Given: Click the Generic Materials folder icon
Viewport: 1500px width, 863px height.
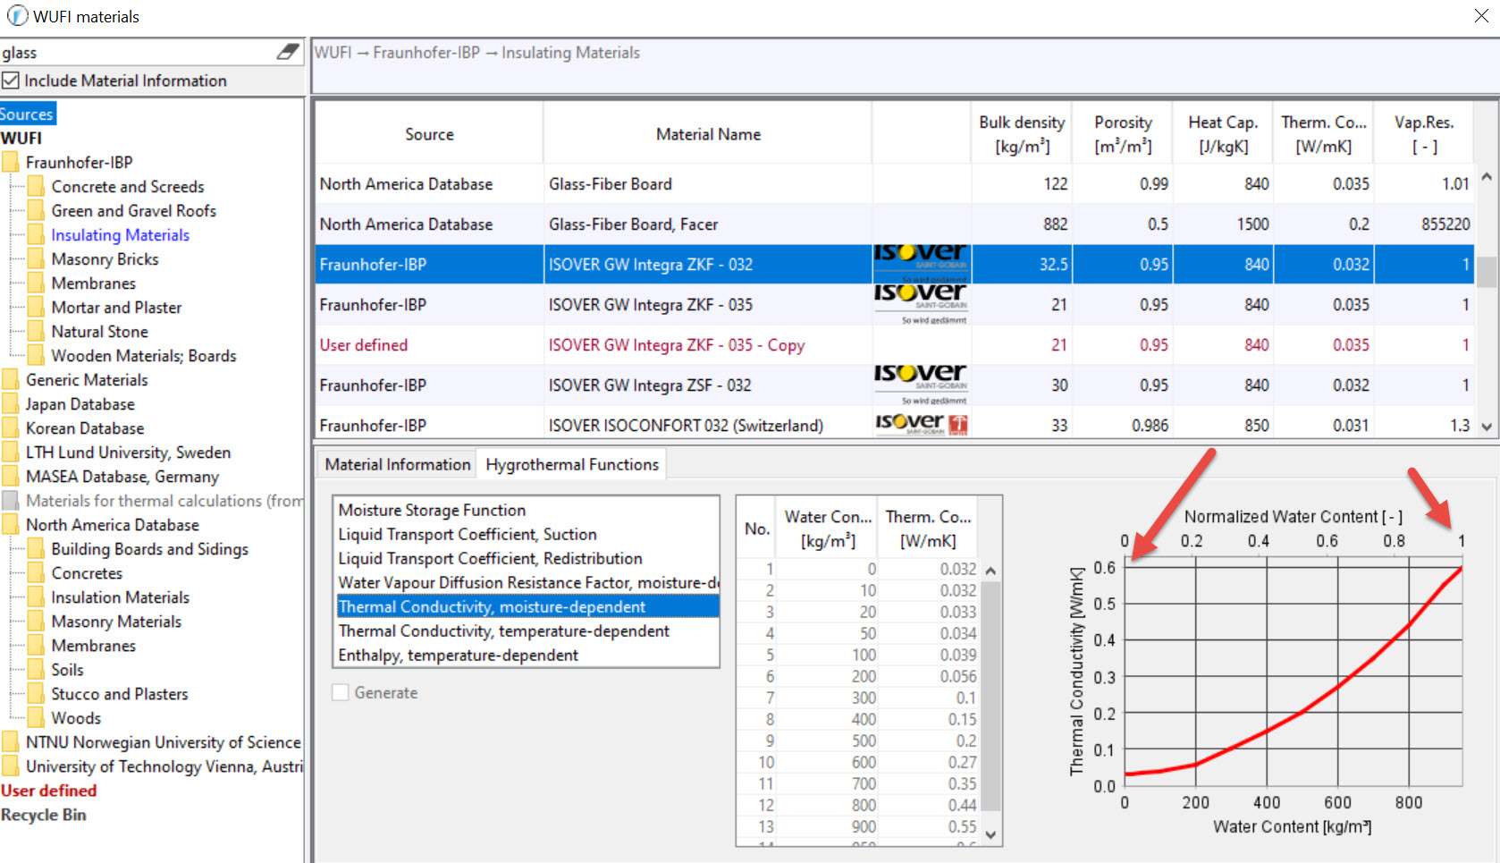Looking at the screenshot, I should coord(11,380).
